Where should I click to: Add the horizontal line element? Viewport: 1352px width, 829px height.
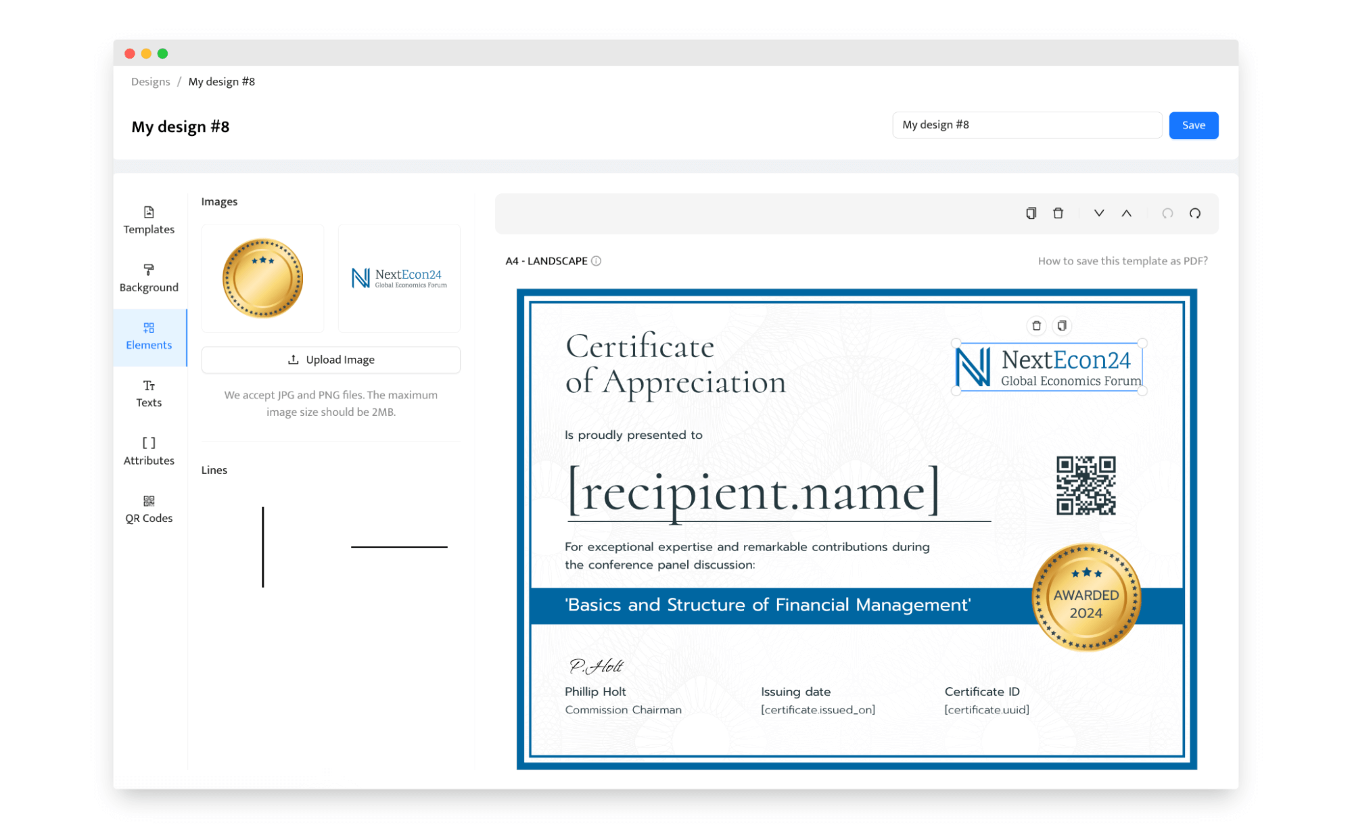pos(399,547)
